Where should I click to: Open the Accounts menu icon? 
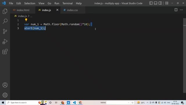5,85
